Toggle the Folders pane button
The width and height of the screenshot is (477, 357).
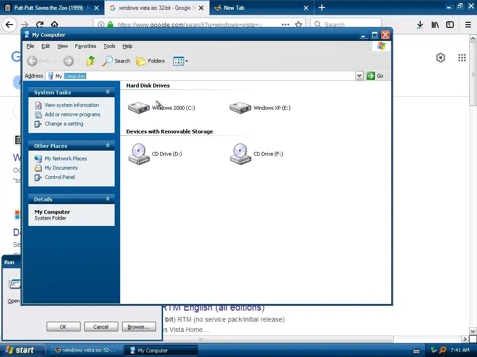click(150, 61)
